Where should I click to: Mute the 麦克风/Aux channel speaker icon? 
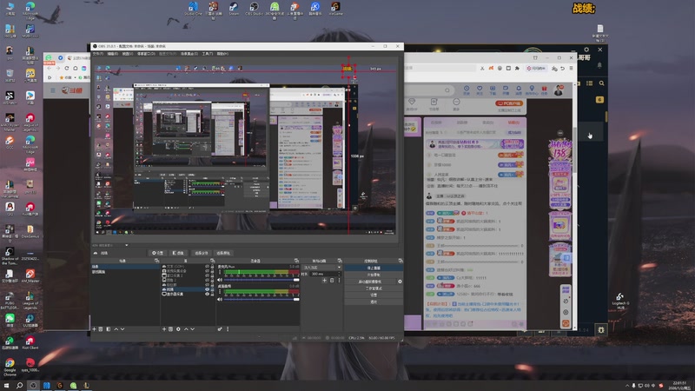pyautogui.click(x=220, y=280)
